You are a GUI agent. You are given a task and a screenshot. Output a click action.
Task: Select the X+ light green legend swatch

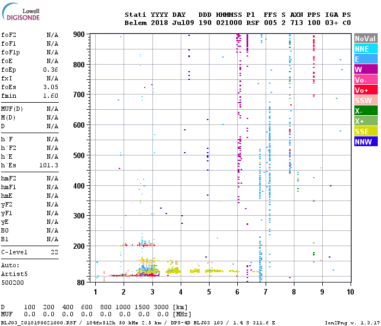pos(366,121)
